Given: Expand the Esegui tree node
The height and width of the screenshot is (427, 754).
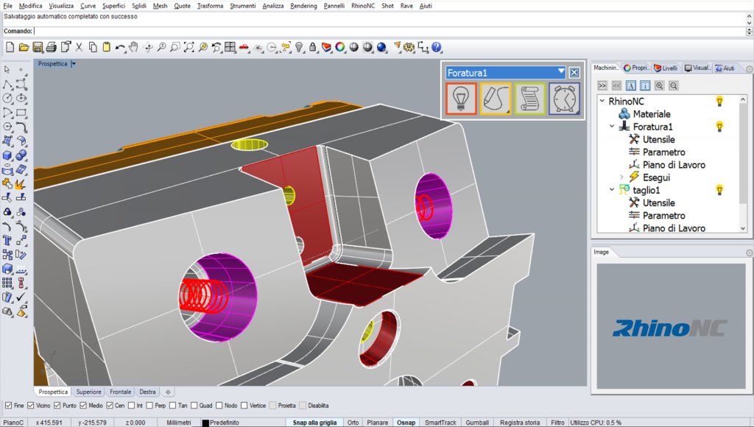Looking at the screenshot, I should click(621, 177).
